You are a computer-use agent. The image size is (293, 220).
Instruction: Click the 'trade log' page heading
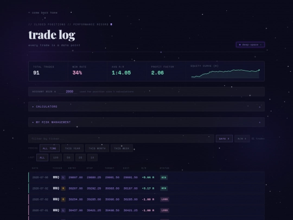click(52, 35)
